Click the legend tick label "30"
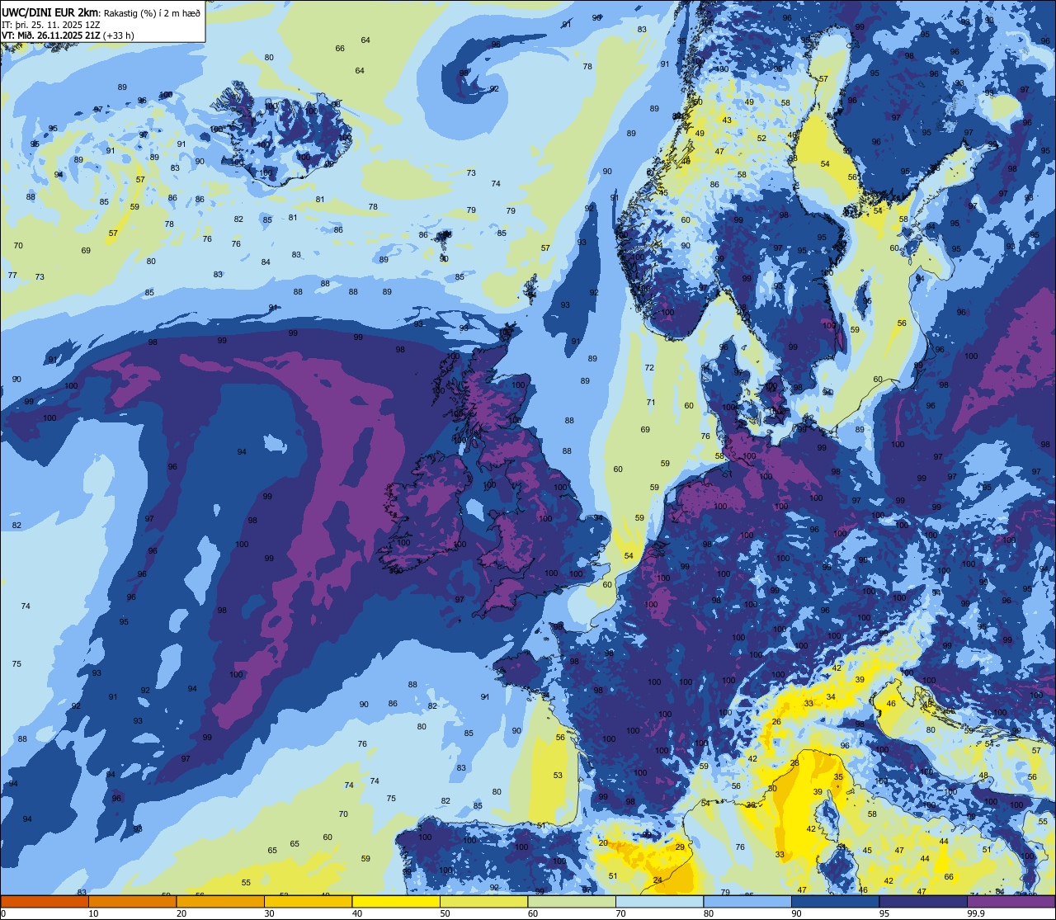This screenshot has width=1056, height=920. (269, 913)
